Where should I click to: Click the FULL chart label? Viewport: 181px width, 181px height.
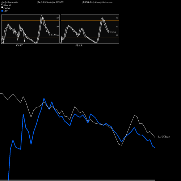[79, 46]
